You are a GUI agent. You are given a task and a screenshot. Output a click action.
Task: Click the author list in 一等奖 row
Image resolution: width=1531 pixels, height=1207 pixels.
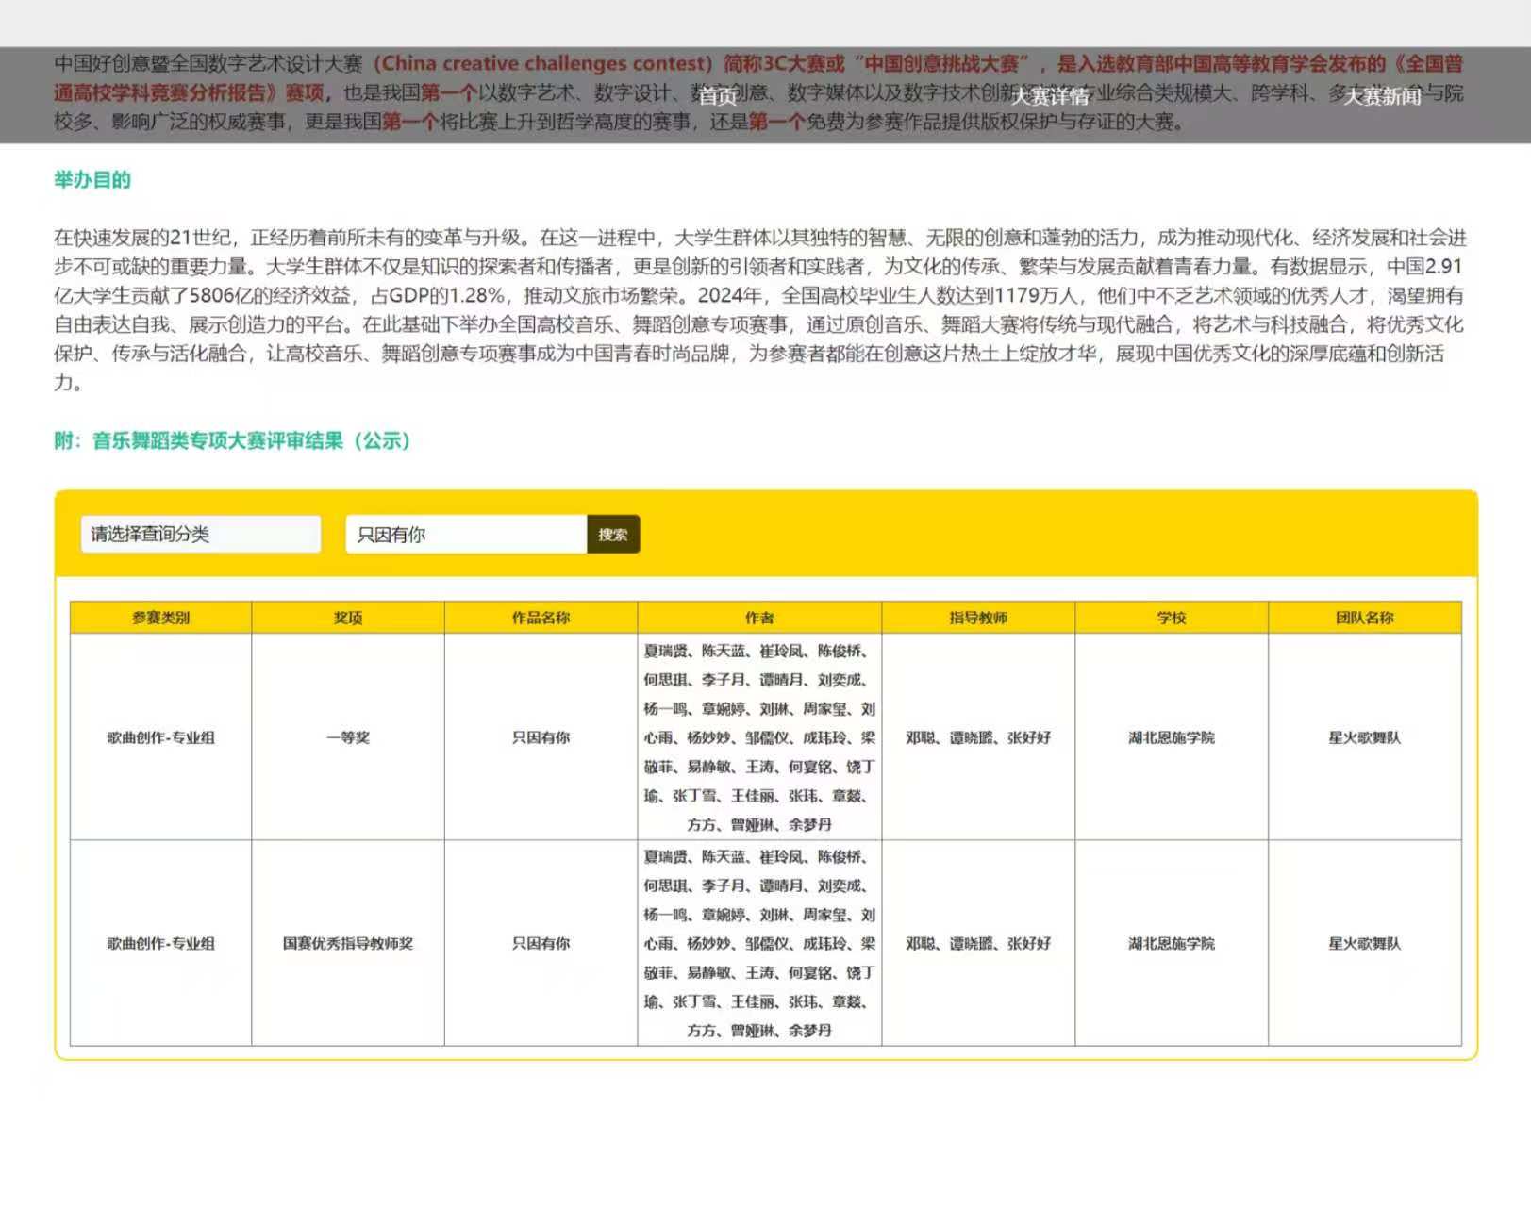(x=759, y=737)
